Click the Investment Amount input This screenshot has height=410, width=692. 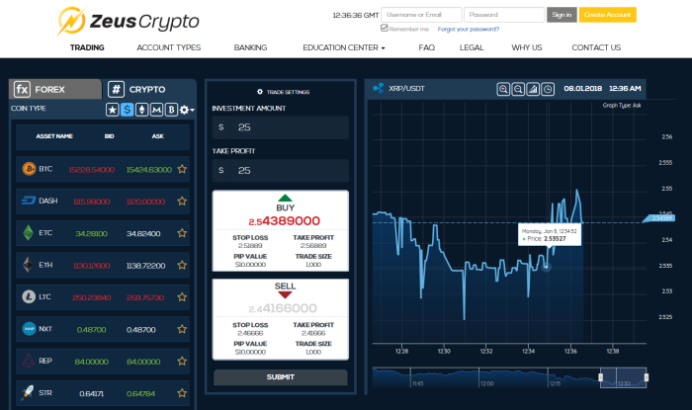[x=280, y=127]
